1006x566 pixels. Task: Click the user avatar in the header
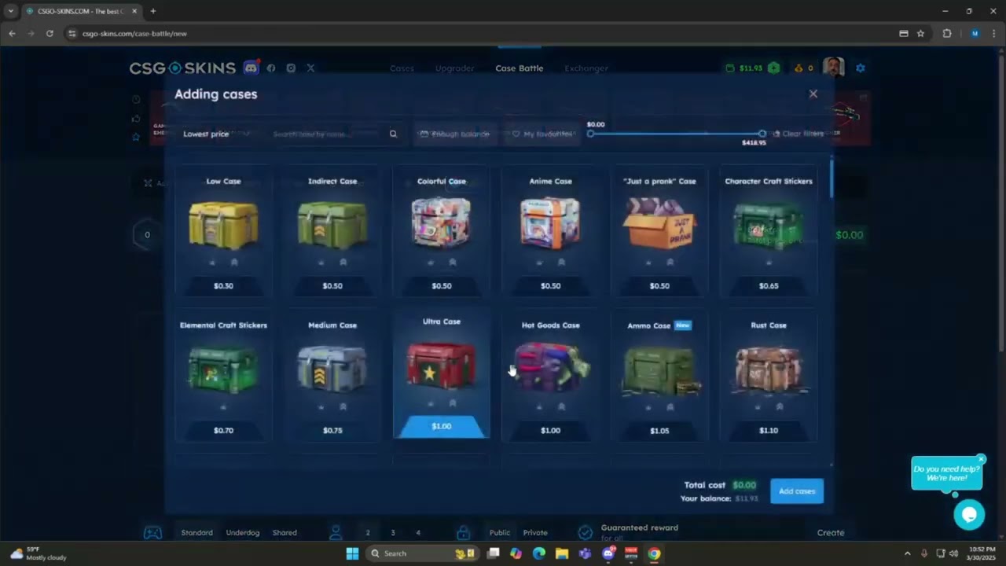[833, 68]
